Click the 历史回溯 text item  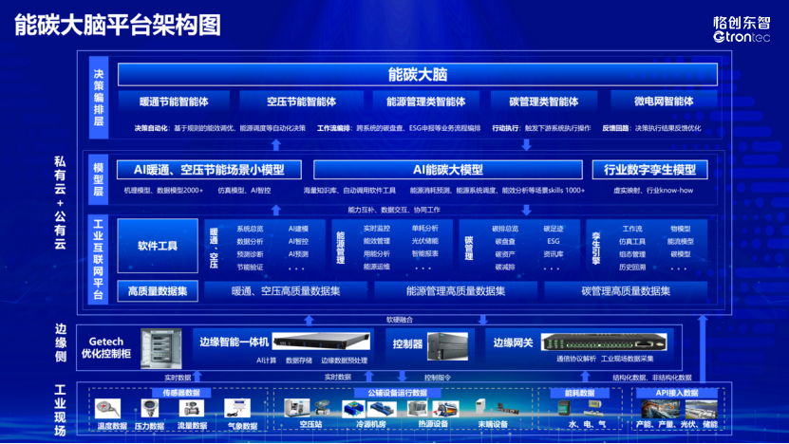(x=632, y=267)
